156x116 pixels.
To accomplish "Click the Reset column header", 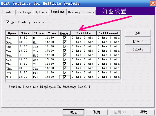I will [x=65, y=33].
